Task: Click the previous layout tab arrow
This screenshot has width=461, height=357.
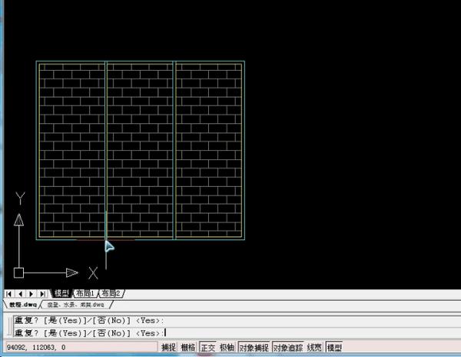Action: [20, 294]
